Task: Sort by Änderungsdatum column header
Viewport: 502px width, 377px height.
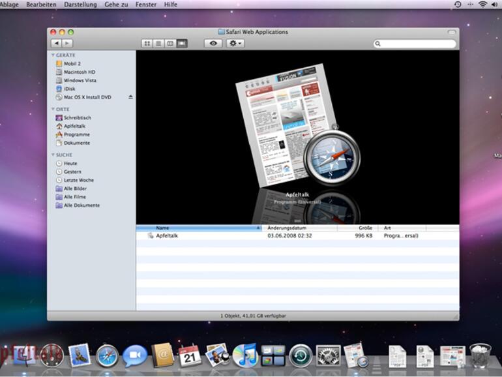Action: click(x=299, y=228)
